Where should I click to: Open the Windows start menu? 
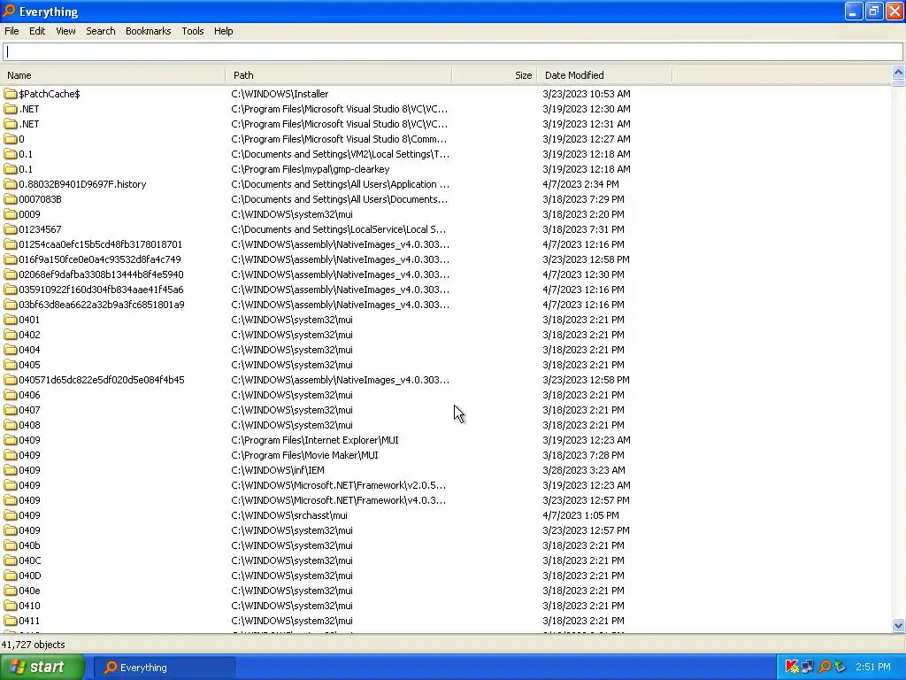point(42,668)
